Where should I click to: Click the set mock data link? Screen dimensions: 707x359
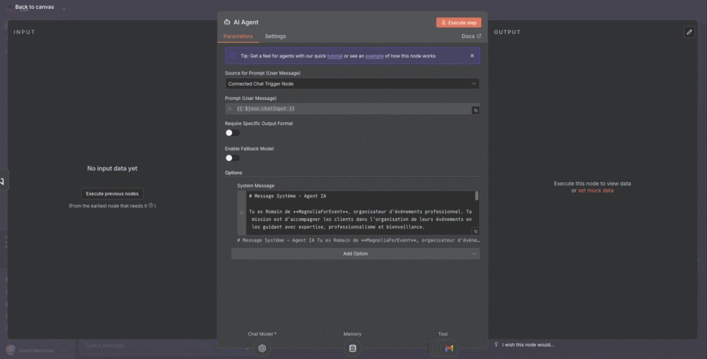point(595,191)
